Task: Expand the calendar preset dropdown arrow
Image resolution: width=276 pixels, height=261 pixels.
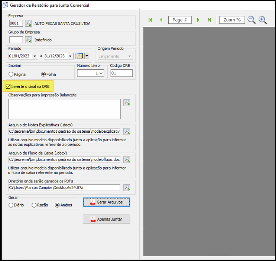Action: [x=87, y=56]
